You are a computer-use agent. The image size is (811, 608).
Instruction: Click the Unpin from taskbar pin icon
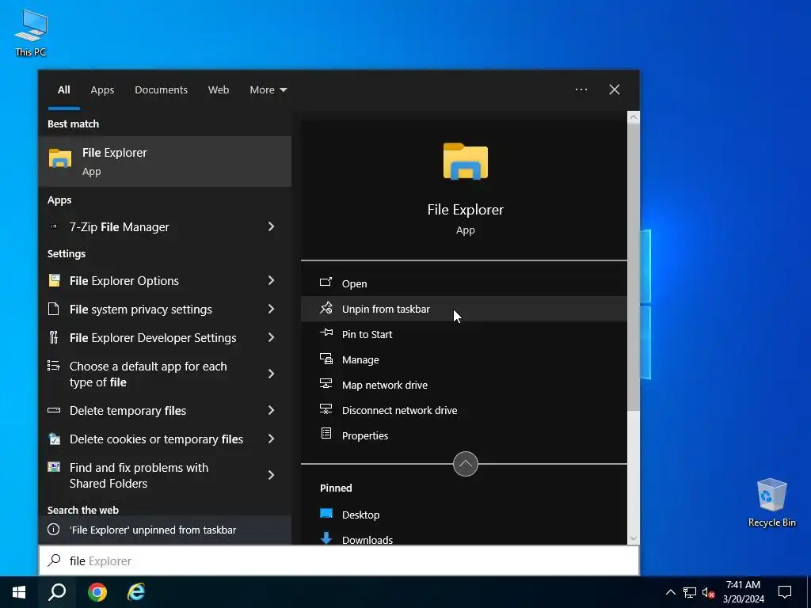(x=326, y=308)
